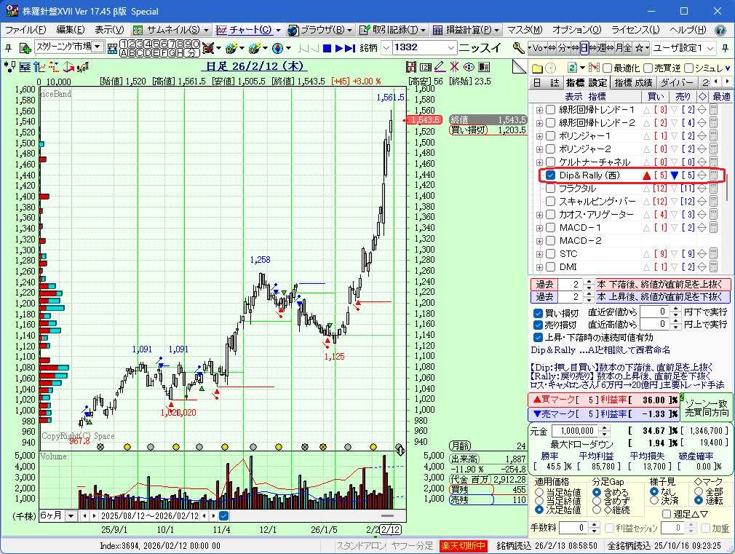Click the 元金 amount input field
This screenshot has height=554, width=735.
coord(574,431)
